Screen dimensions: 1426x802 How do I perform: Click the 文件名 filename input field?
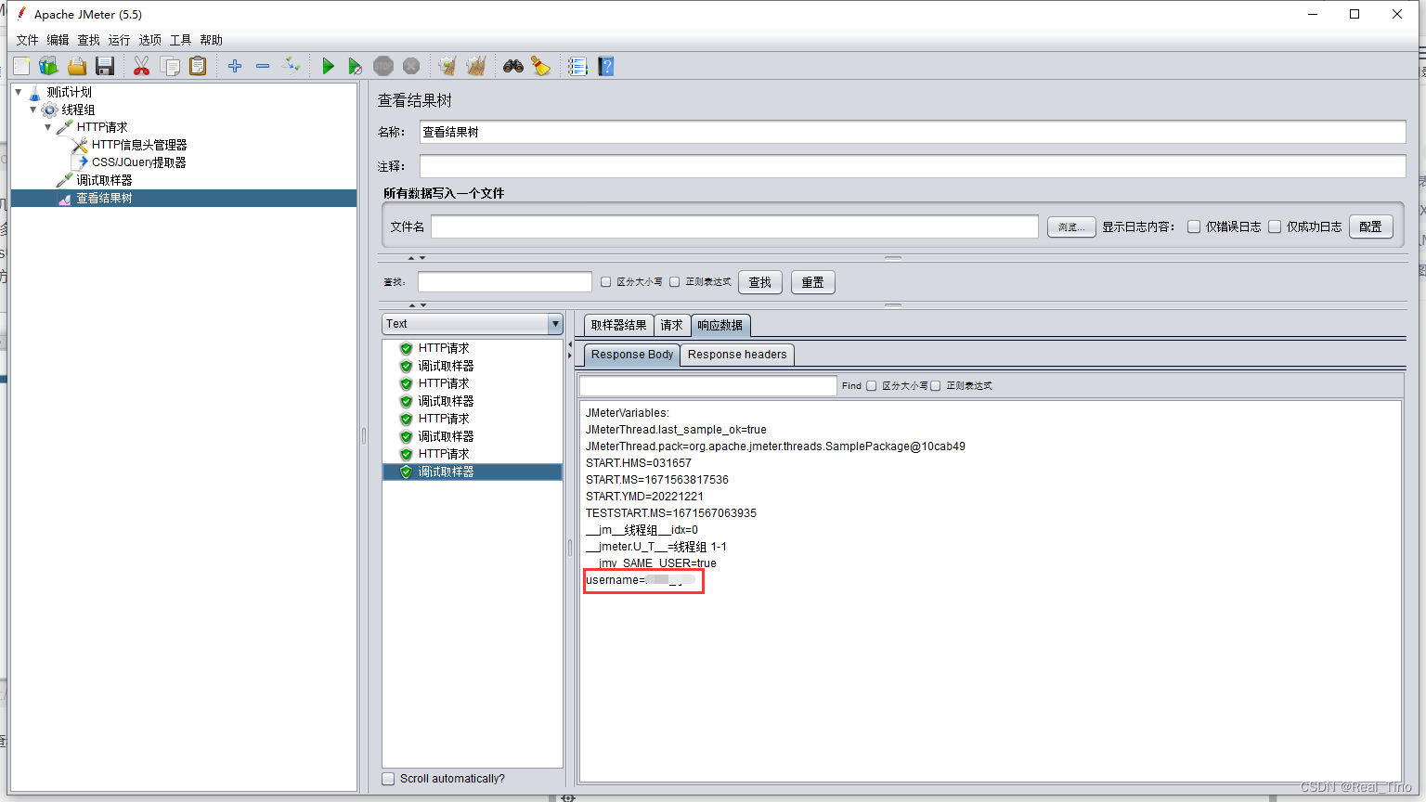pyautogui.click(x=734, y=226)
